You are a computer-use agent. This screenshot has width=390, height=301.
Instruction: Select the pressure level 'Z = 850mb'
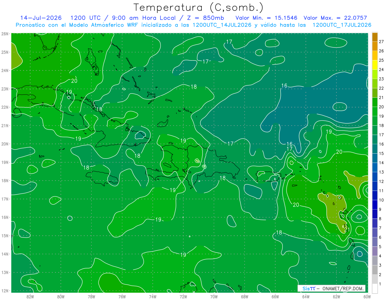[x=205, y=18]
